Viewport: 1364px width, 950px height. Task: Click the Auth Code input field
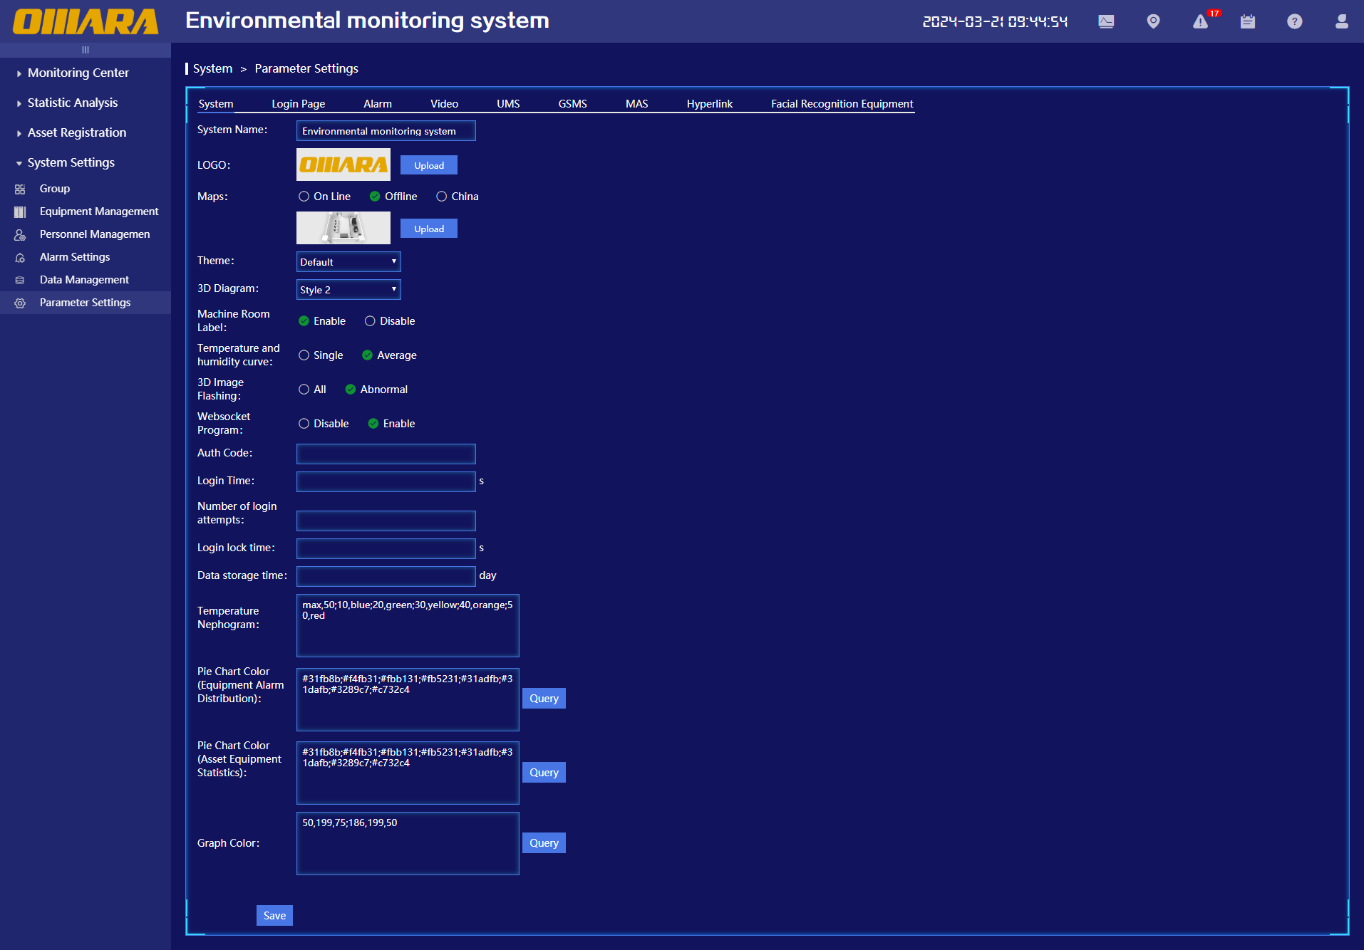[x=386, y=454]
